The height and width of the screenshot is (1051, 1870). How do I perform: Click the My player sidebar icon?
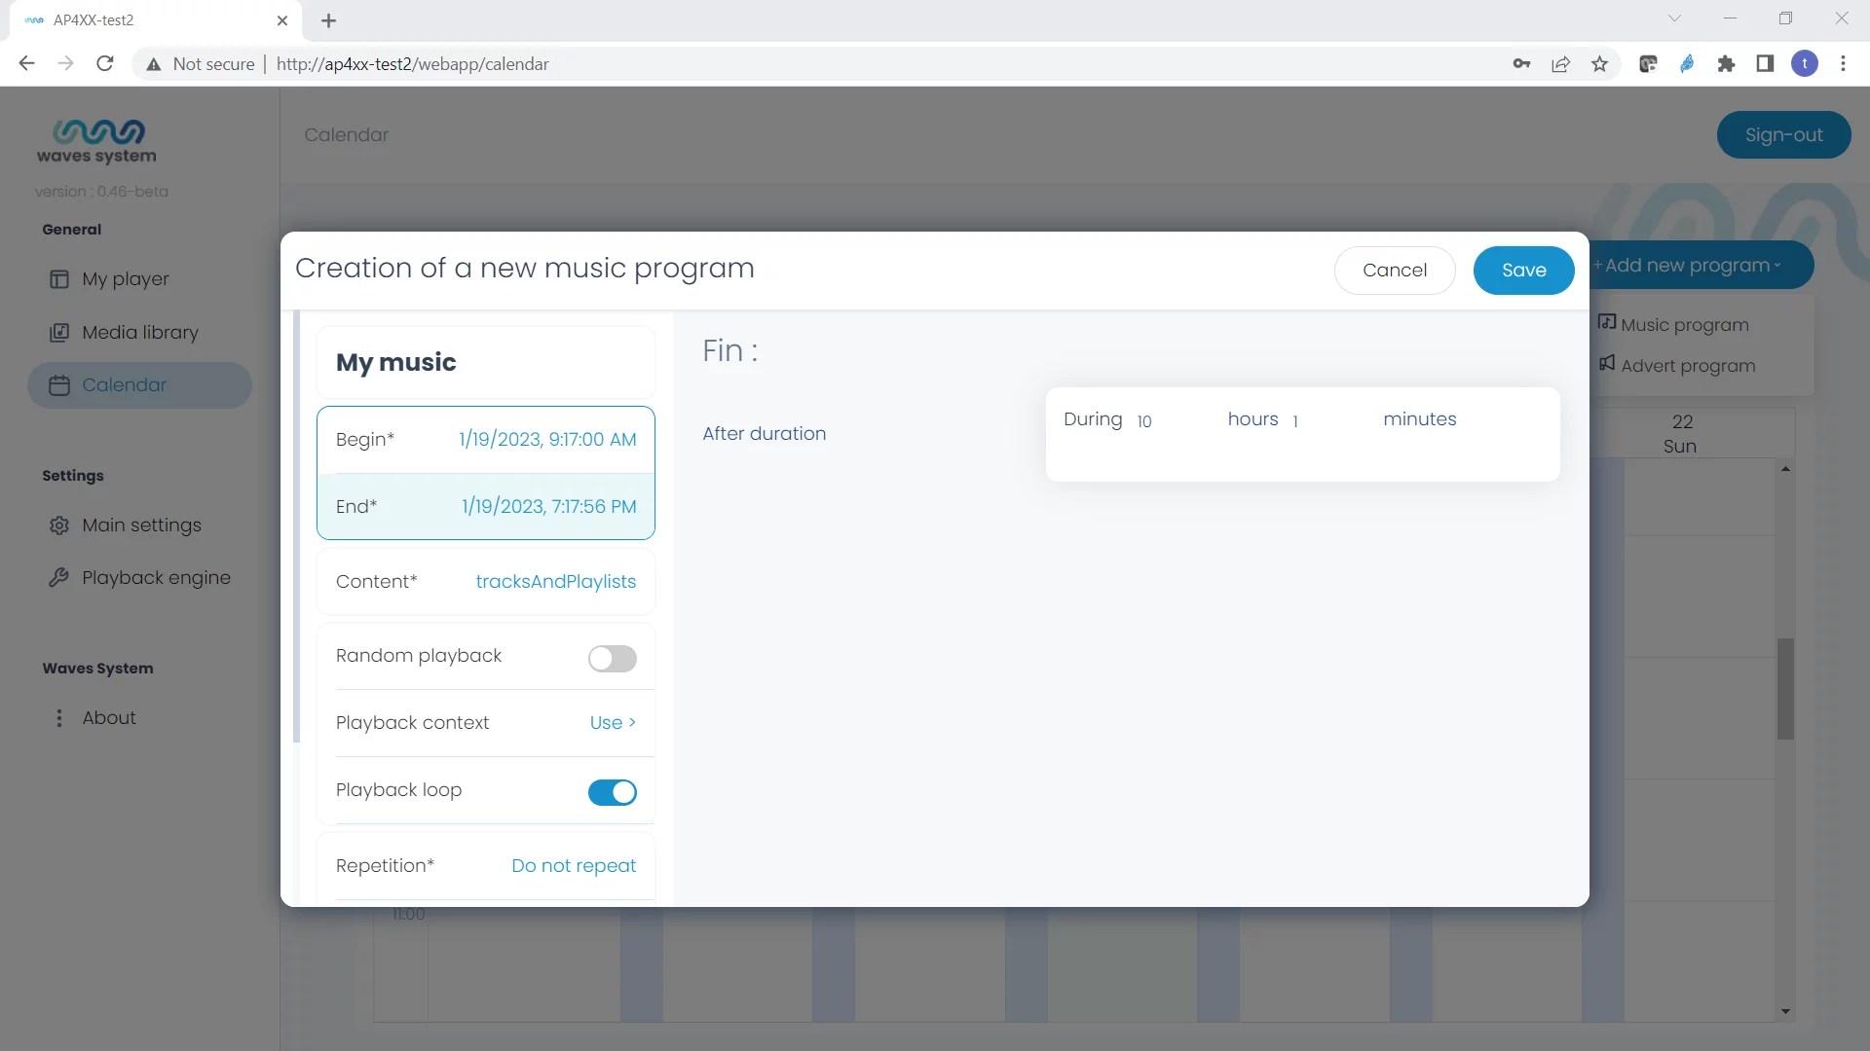click(59, 279)
